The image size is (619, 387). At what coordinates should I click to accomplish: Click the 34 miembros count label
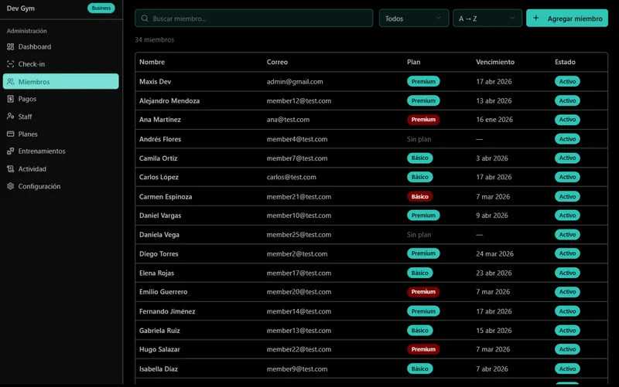(154, 40)
